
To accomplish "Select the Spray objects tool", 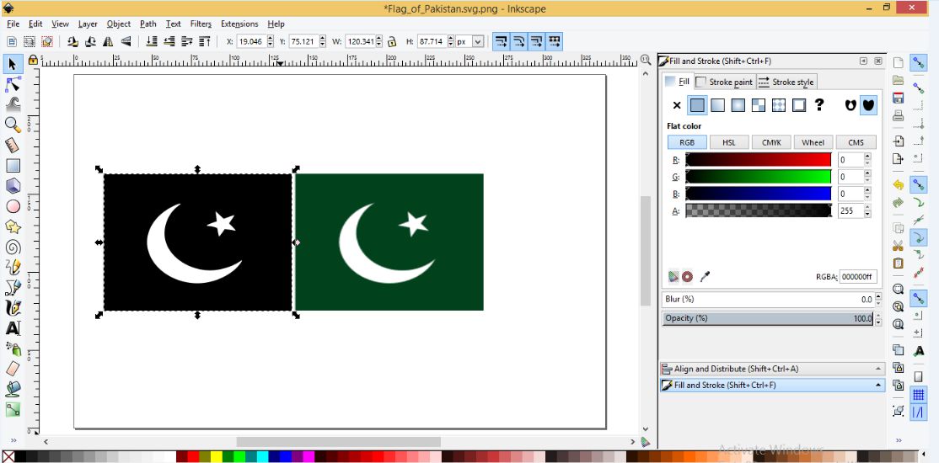I will (13, 349).
